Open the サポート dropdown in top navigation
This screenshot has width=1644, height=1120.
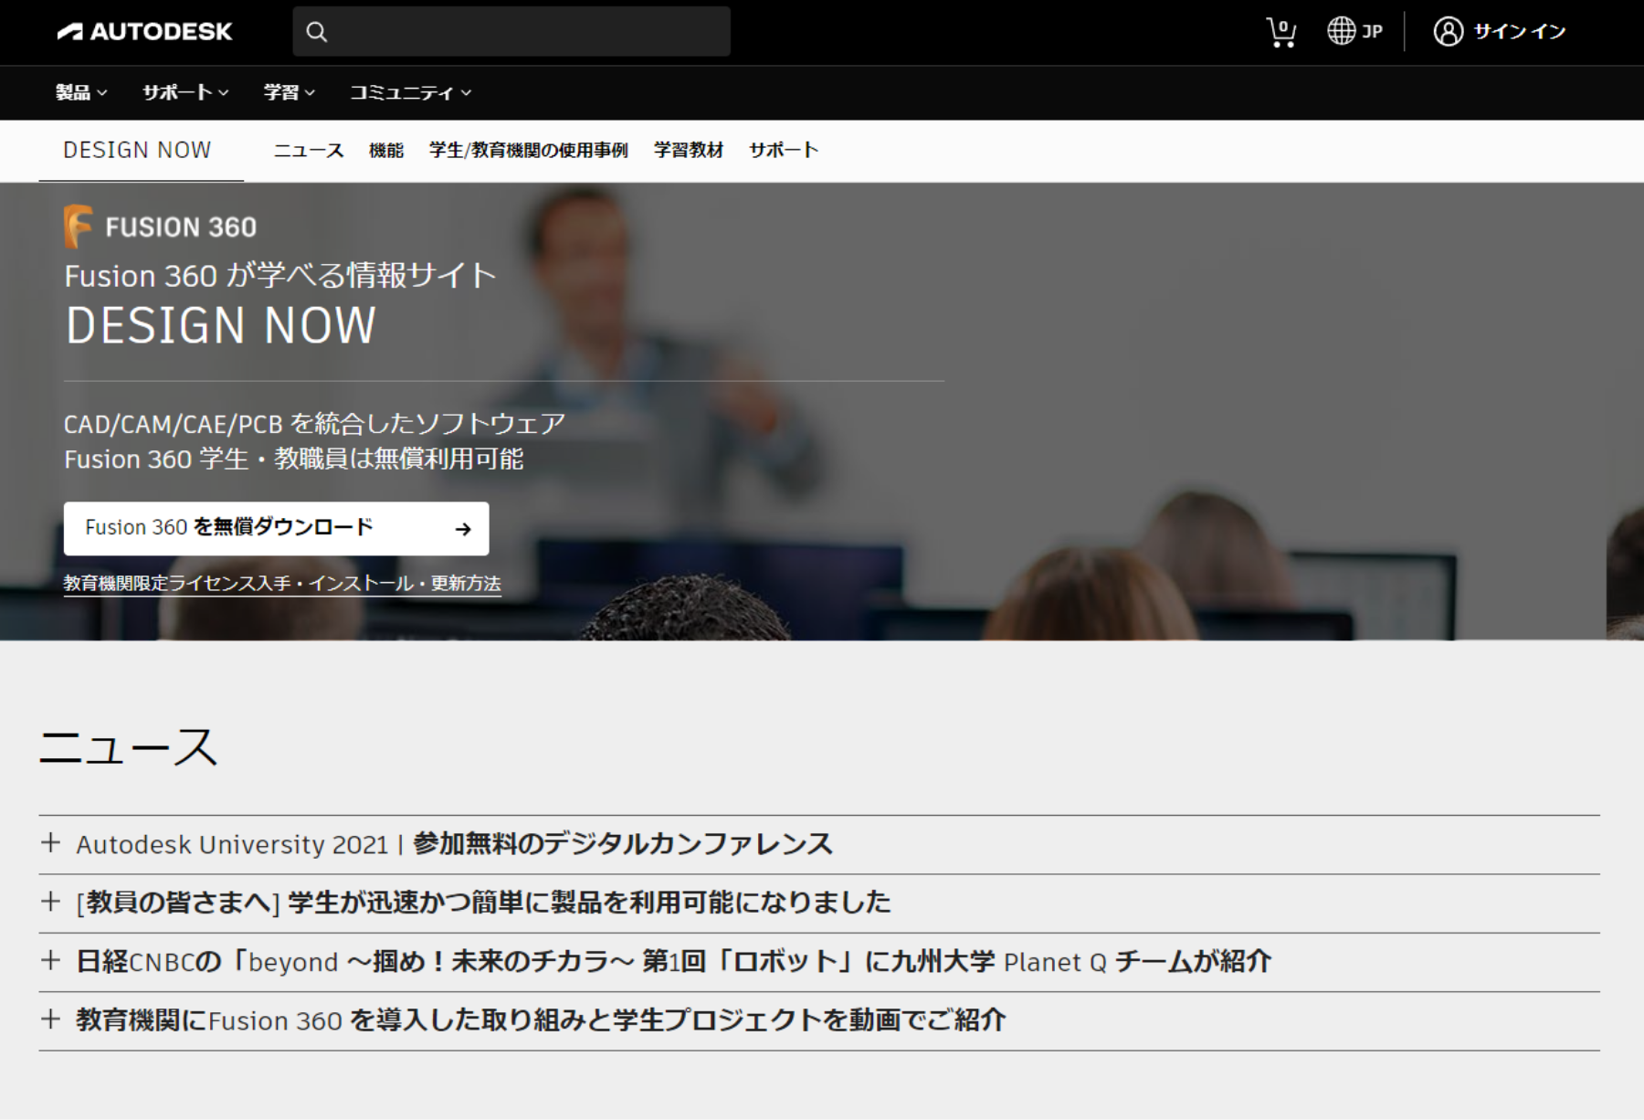[185, 92]
